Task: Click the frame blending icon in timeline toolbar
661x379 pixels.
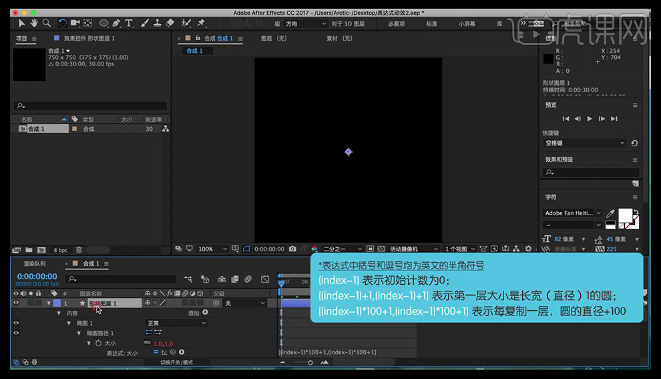Action: 235,279
